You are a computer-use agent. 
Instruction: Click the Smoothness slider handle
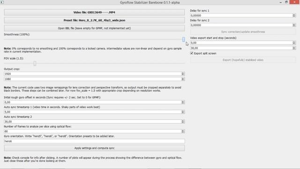pyautogui.click(x=183, y=39)
